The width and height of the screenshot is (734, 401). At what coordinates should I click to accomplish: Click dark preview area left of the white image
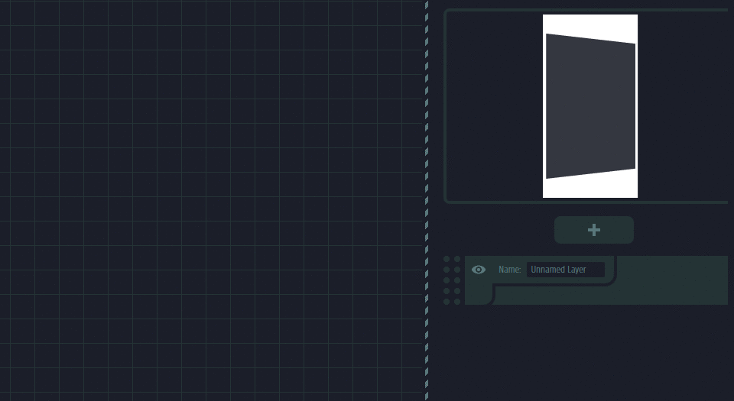click(493, 107)
